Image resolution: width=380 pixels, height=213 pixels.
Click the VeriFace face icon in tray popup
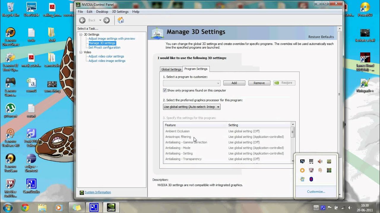320,170
